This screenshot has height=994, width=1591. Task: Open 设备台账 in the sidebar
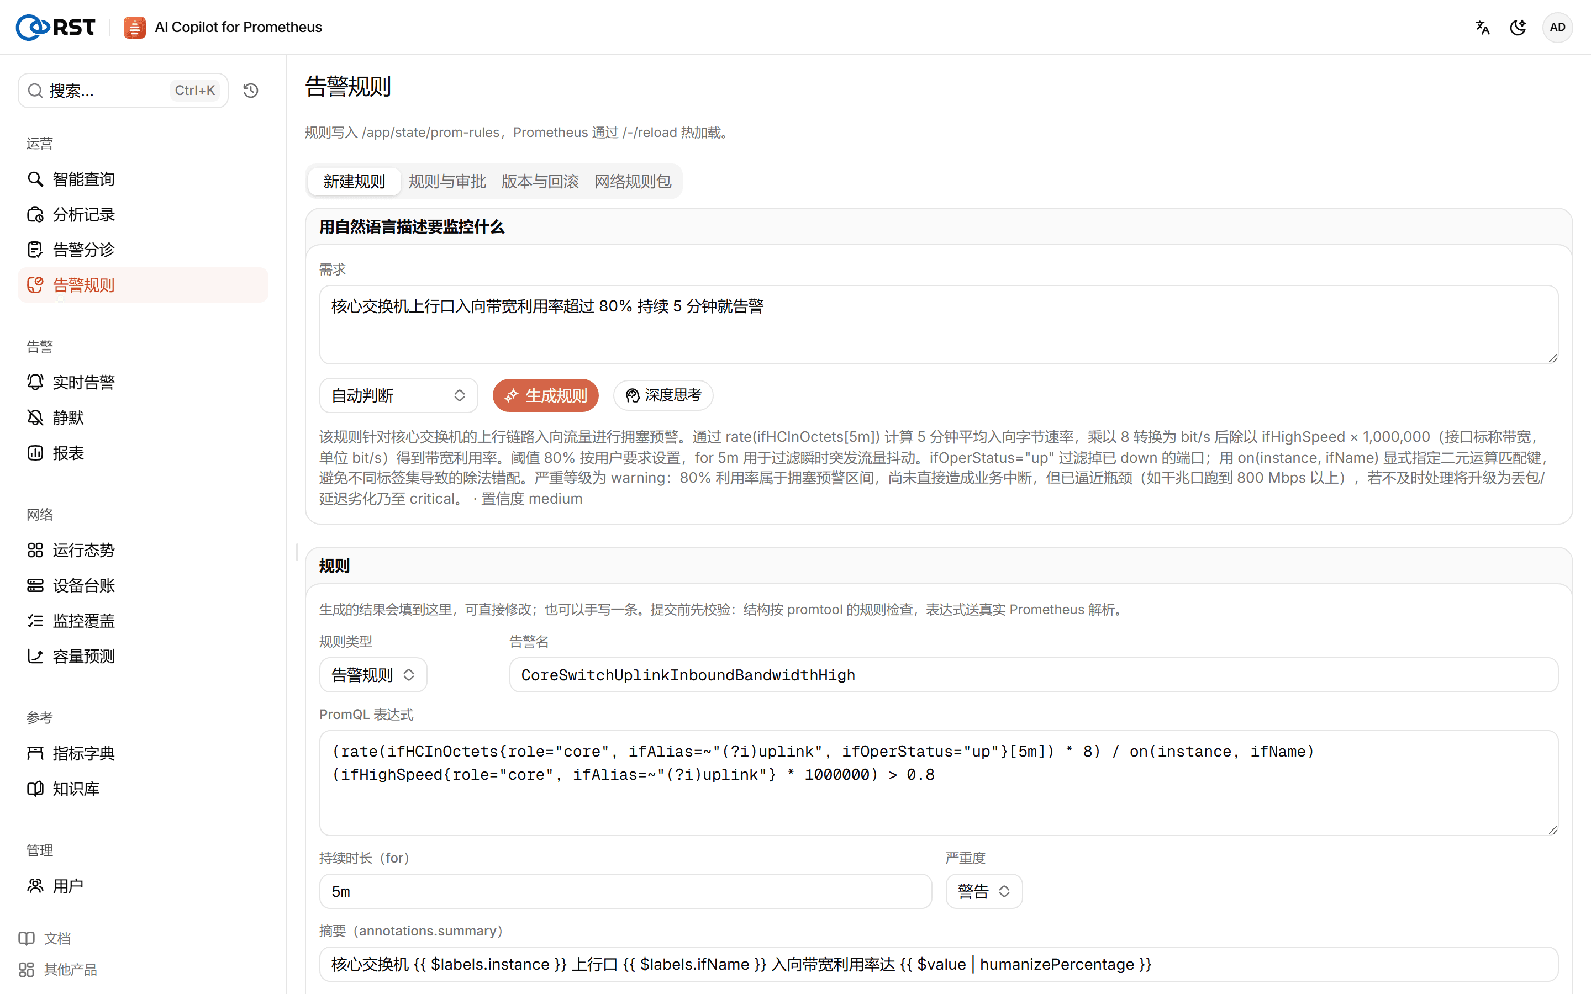click(x=143, y=585)
